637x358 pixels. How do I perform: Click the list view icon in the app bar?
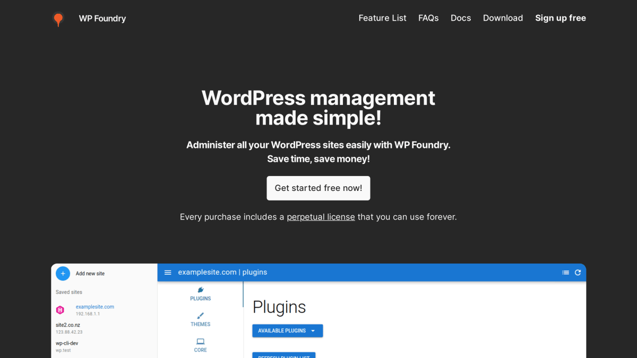pos(565,273)
